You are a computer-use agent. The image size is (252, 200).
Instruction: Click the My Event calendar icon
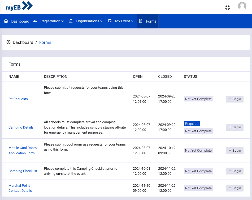coord(110,21)
